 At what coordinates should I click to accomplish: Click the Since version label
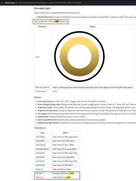41,91
